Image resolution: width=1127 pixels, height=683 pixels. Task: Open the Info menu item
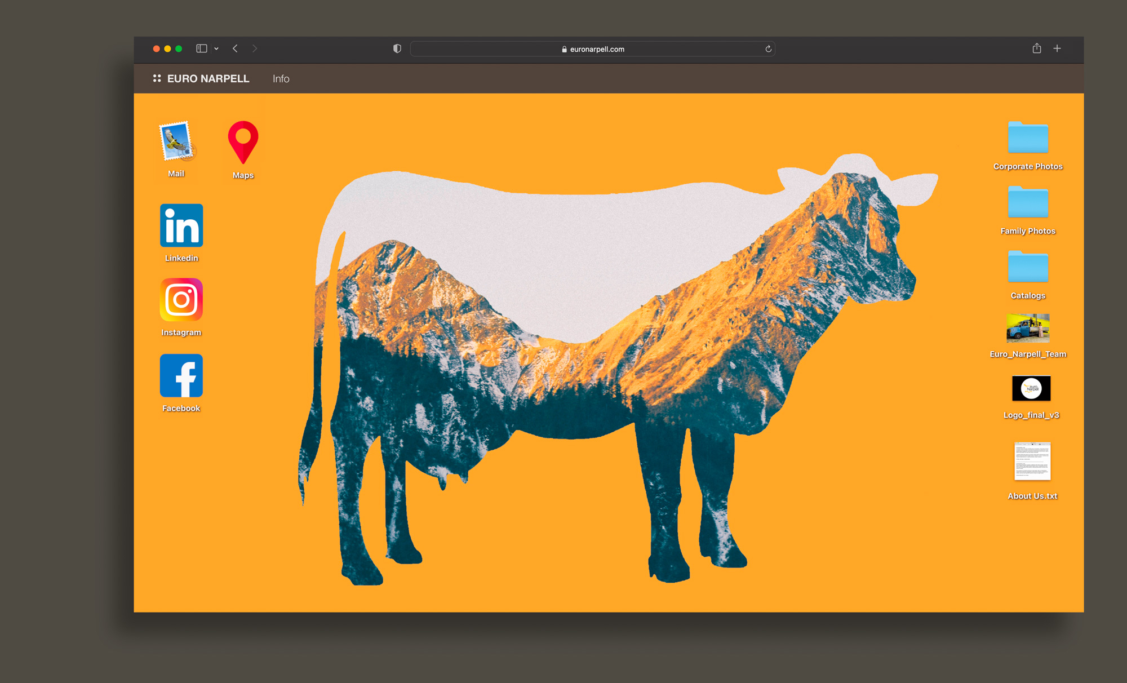[281, 79]
